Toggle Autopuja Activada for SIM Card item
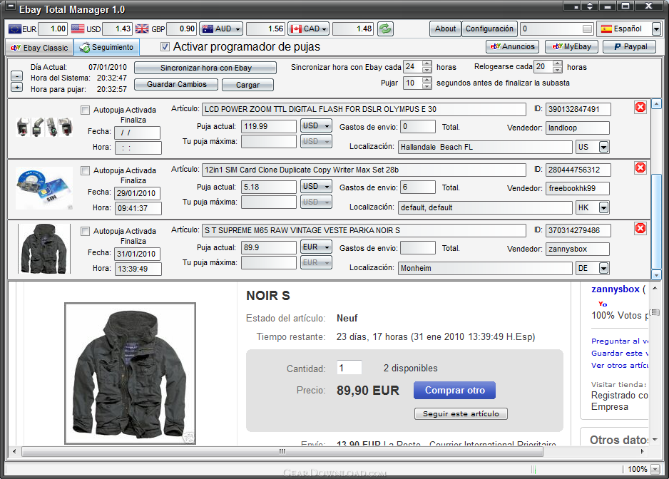 86,170
